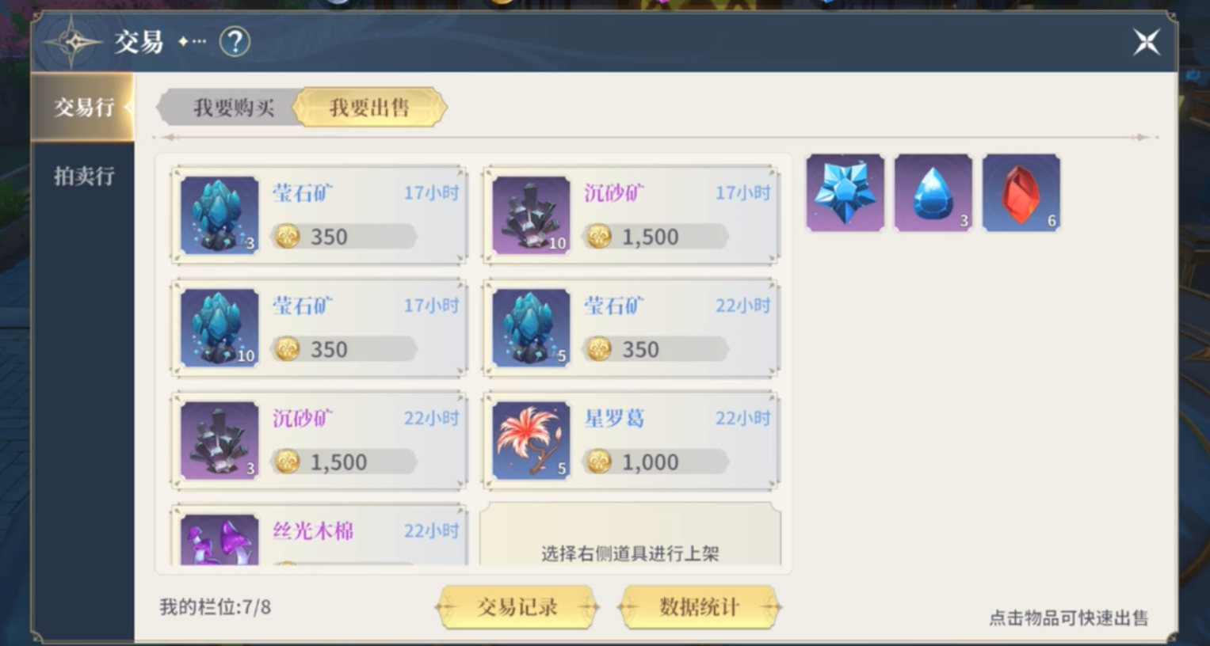This screenshot has height=646, width=1210.
Task: Switch to the 我要购买 tab
Action: [x=234, y=108]
